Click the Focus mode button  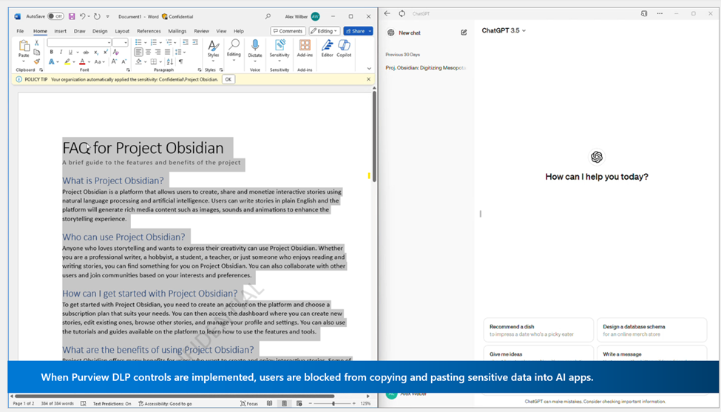248,403
